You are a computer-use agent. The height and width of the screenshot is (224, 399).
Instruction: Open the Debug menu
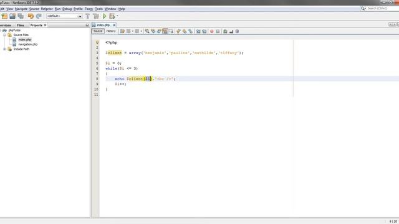click(67, 9)
